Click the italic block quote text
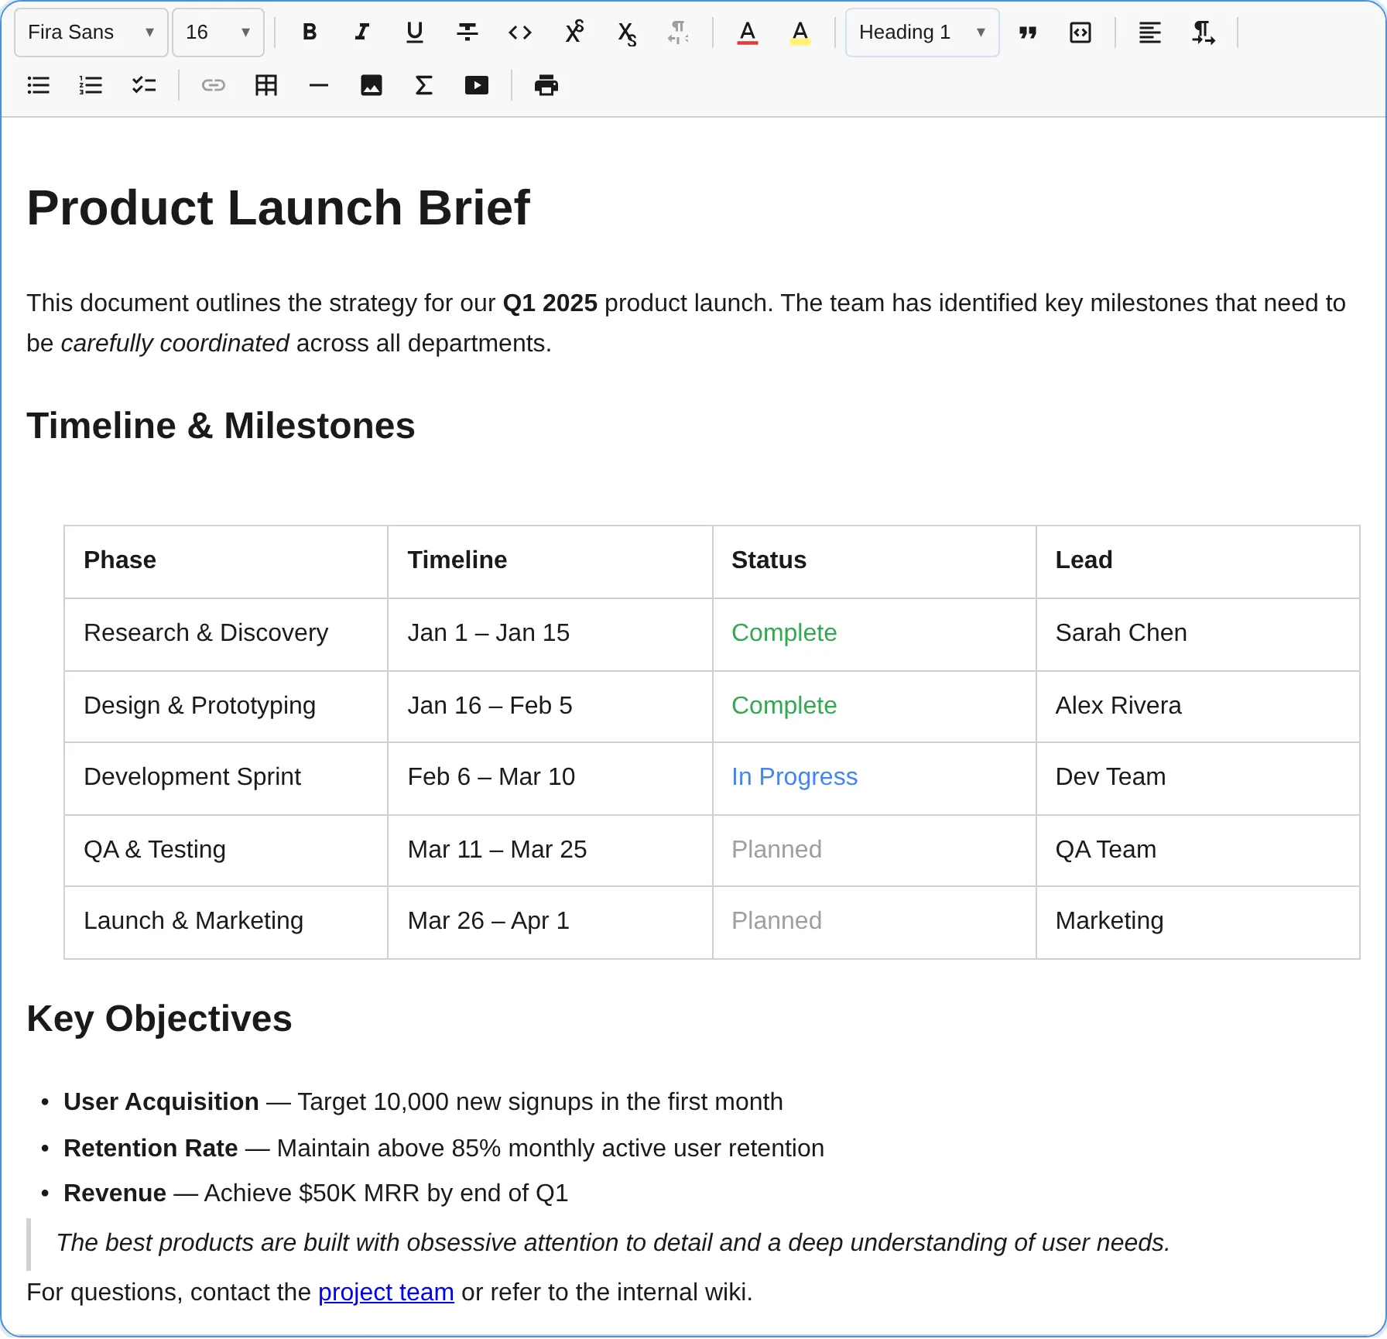 613,1242
